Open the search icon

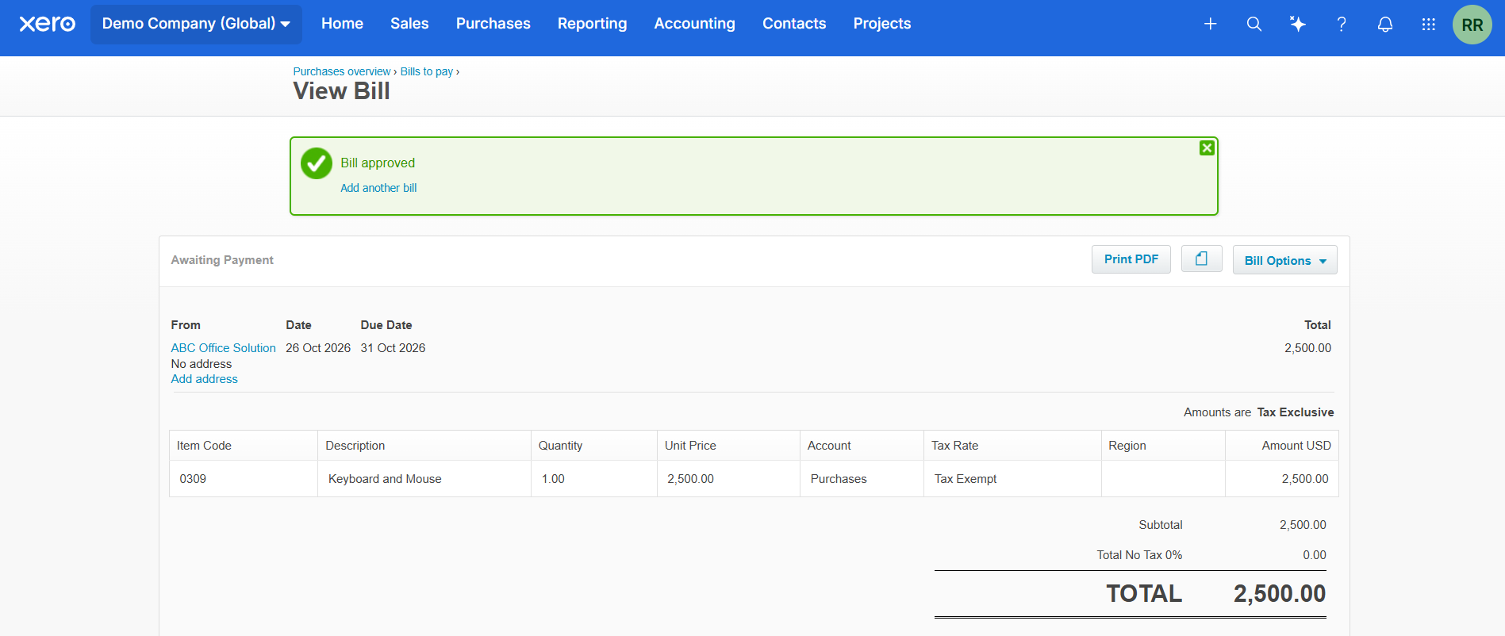click(x=1254, y=24)
